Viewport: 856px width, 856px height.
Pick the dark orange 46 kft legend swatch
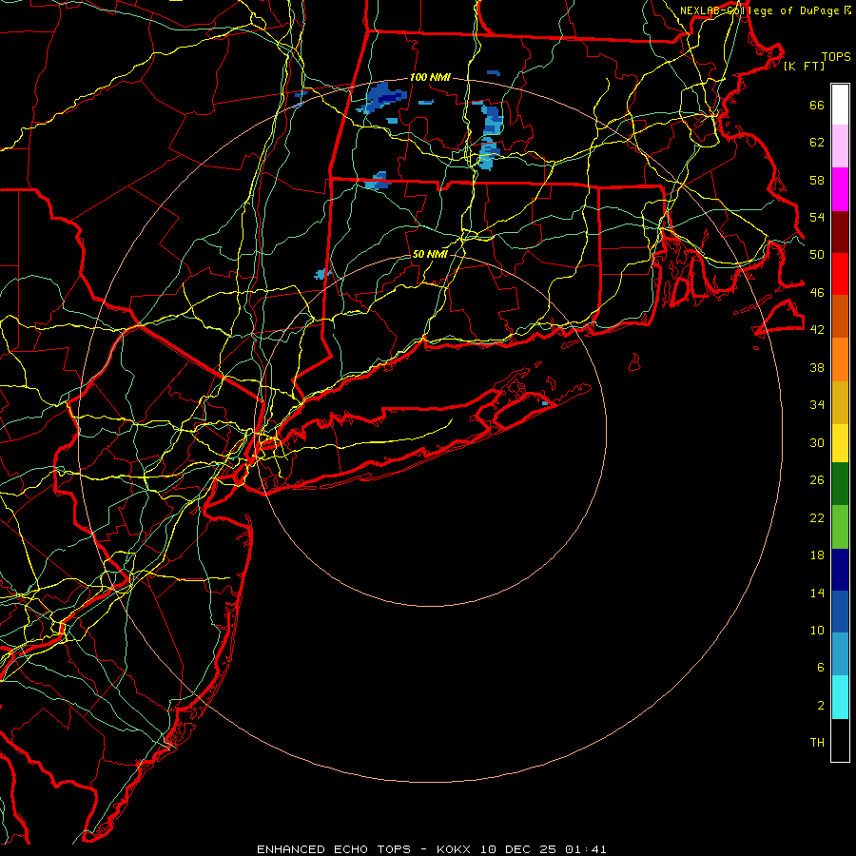[840, 316]
